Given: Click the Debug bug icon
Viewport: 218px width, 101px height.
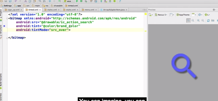Looking at the screenshot, I should coord(81,1).
